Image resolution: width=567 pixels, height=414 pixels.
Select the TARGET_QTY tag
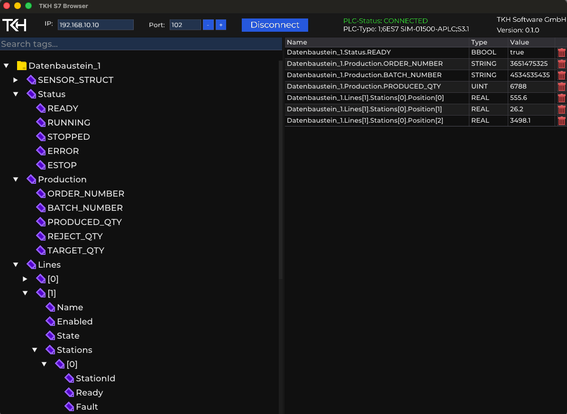point(76,251)
